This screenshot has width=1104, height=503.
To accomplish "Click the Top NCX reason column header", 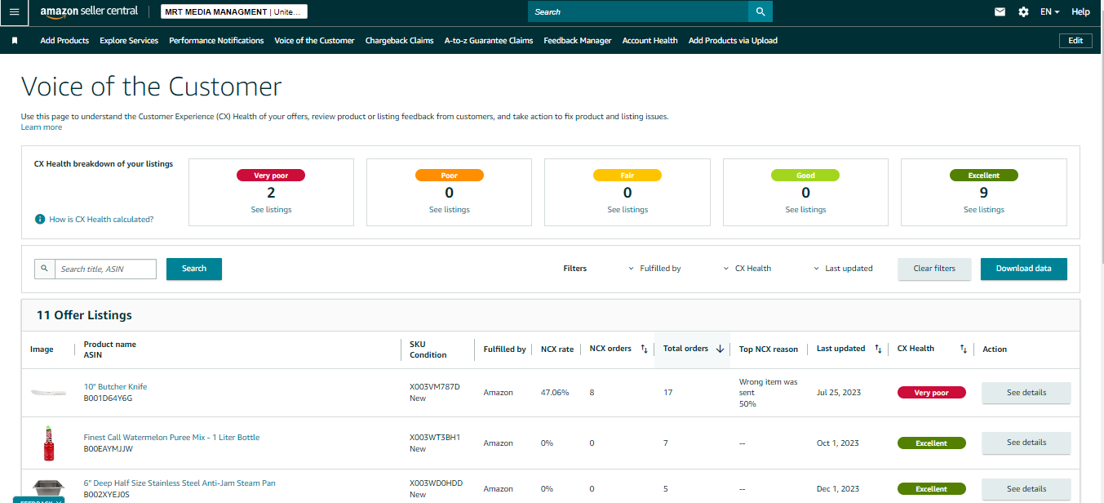I will pos(768,349).
